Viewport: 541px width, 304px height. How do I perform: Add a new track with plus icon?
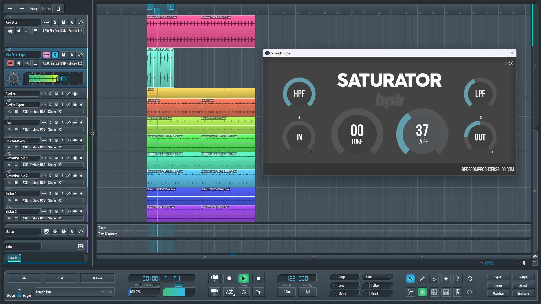[x=10, y=8]
